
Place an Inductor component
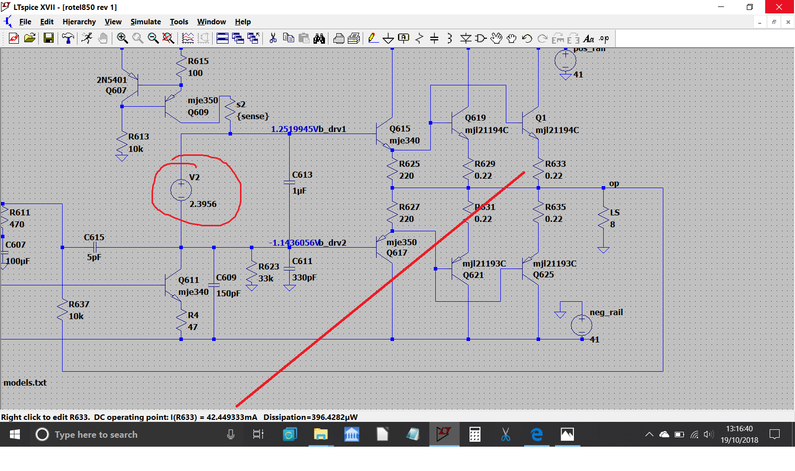pos(450,38)
